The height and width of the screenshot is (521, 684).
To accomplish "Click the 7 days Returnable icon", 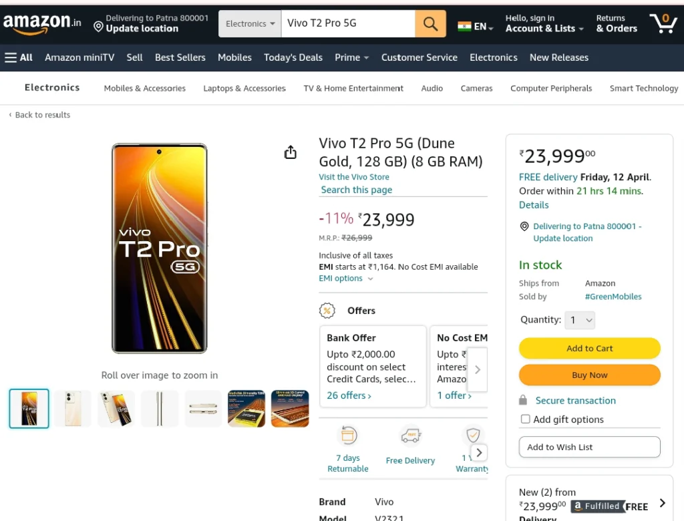I will point(349,436).
